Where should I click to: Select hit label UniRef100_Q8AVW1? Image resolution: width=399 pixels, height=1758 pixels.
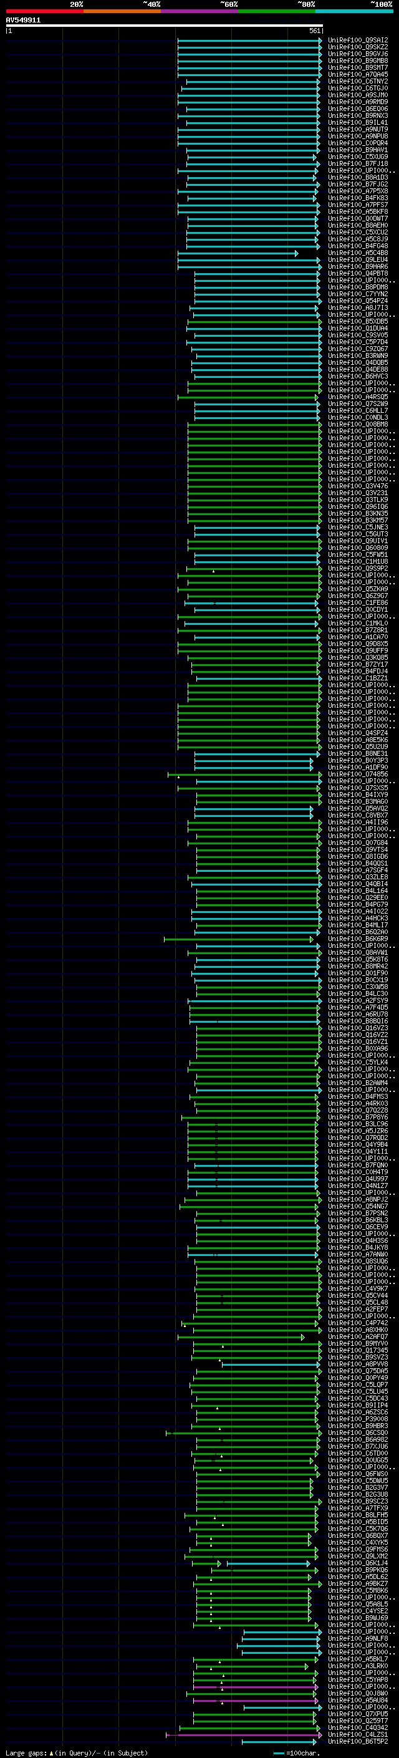(358, 953)
